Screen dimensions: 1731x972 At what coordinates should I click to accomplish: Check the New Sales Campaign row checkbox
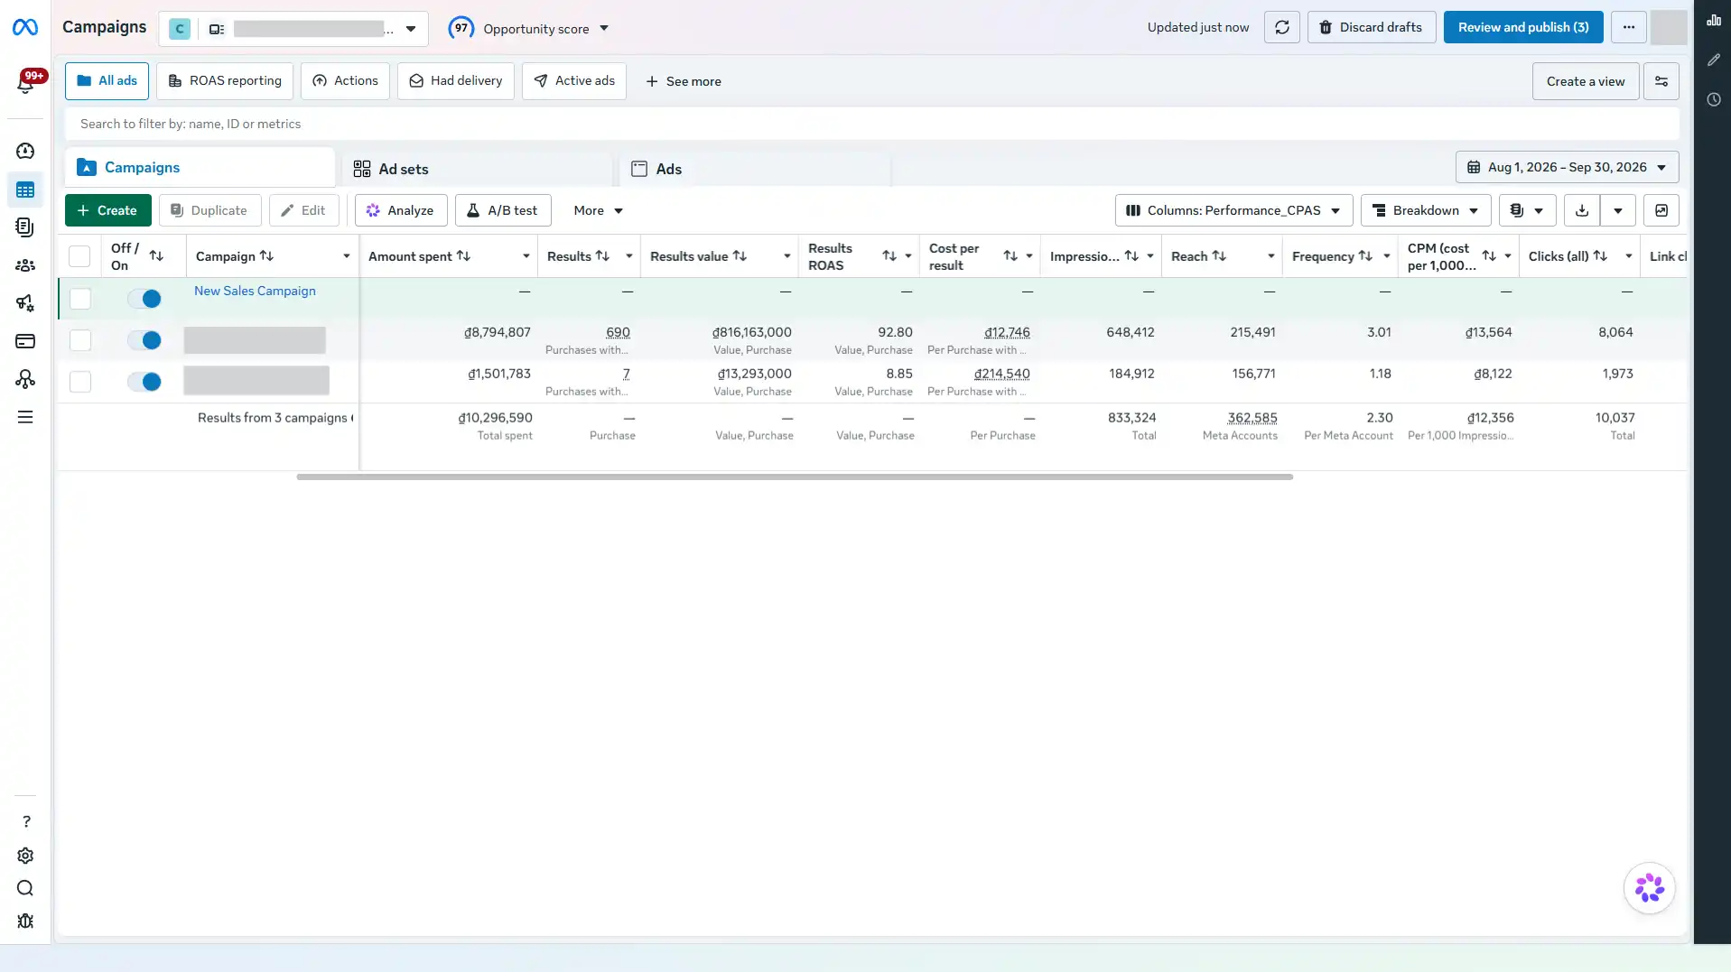pyautogui.click(x=80, y=299)
